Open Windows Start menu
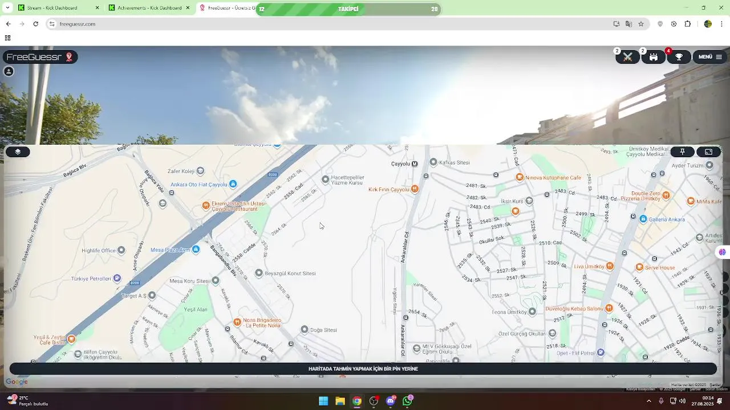Viewport: 730px width, 410px height. pos(323,401)
